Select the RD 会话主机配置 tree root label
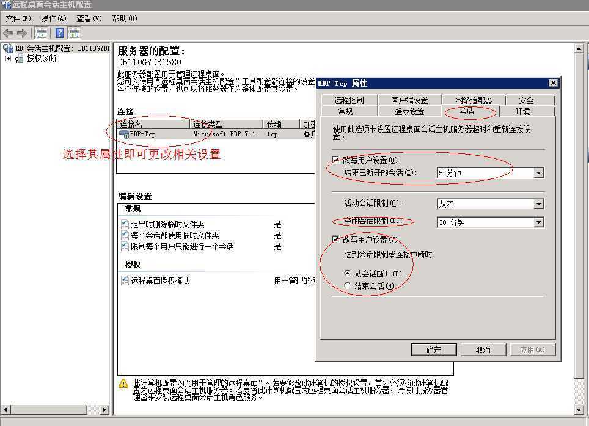The height and width of the screenshot is (426, 589). click(62, 48)
